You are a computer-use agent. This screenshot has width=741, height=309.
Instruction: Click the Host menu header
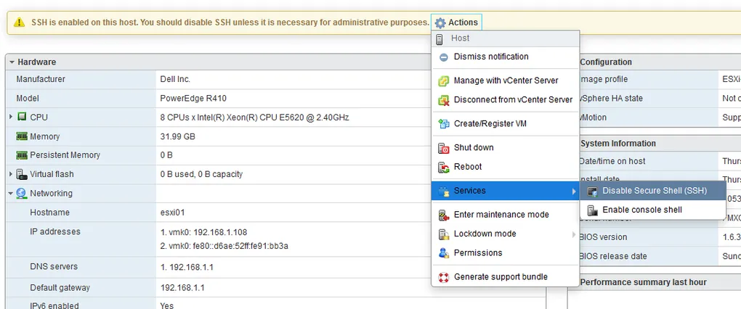point(505,38)
